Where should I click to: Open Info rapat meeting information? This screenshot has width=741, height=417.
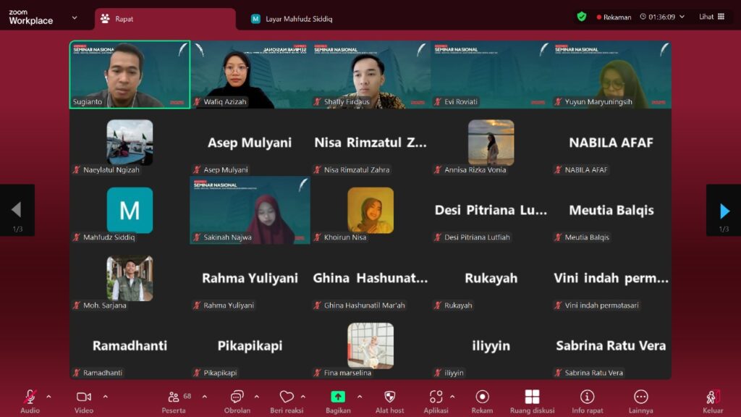(x=587, y=397)
